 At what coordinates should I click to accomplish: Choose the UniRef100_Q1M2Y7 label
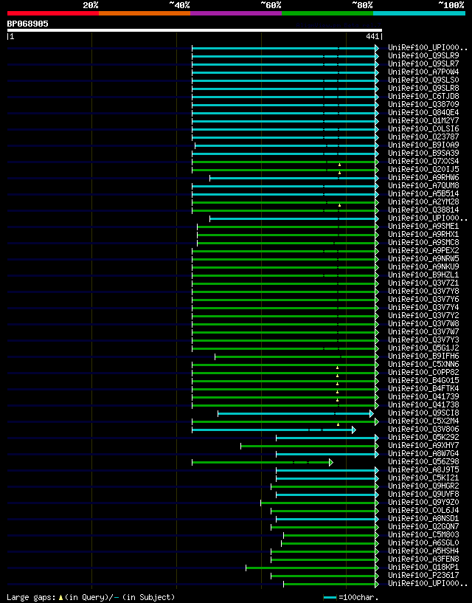pos(423,120)
